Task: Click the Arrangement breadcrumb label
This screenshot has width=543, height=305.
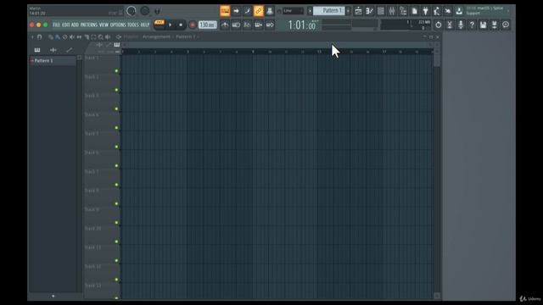Action: coord(156,37)
